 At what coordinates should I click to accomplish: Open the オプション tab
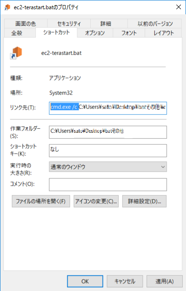click(95, 33)
